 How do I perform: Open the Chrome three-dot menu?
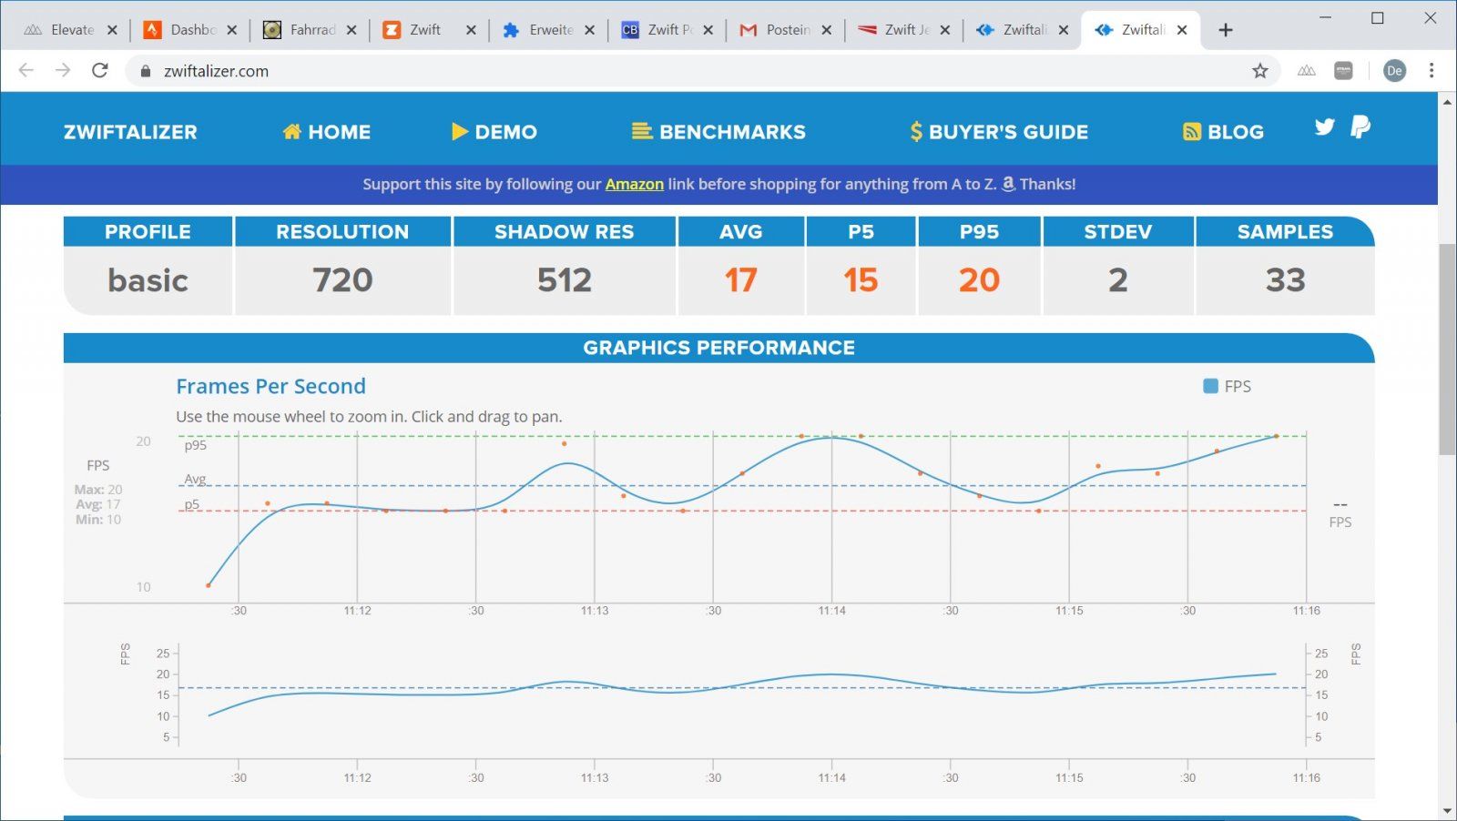tap(1432, 71)
